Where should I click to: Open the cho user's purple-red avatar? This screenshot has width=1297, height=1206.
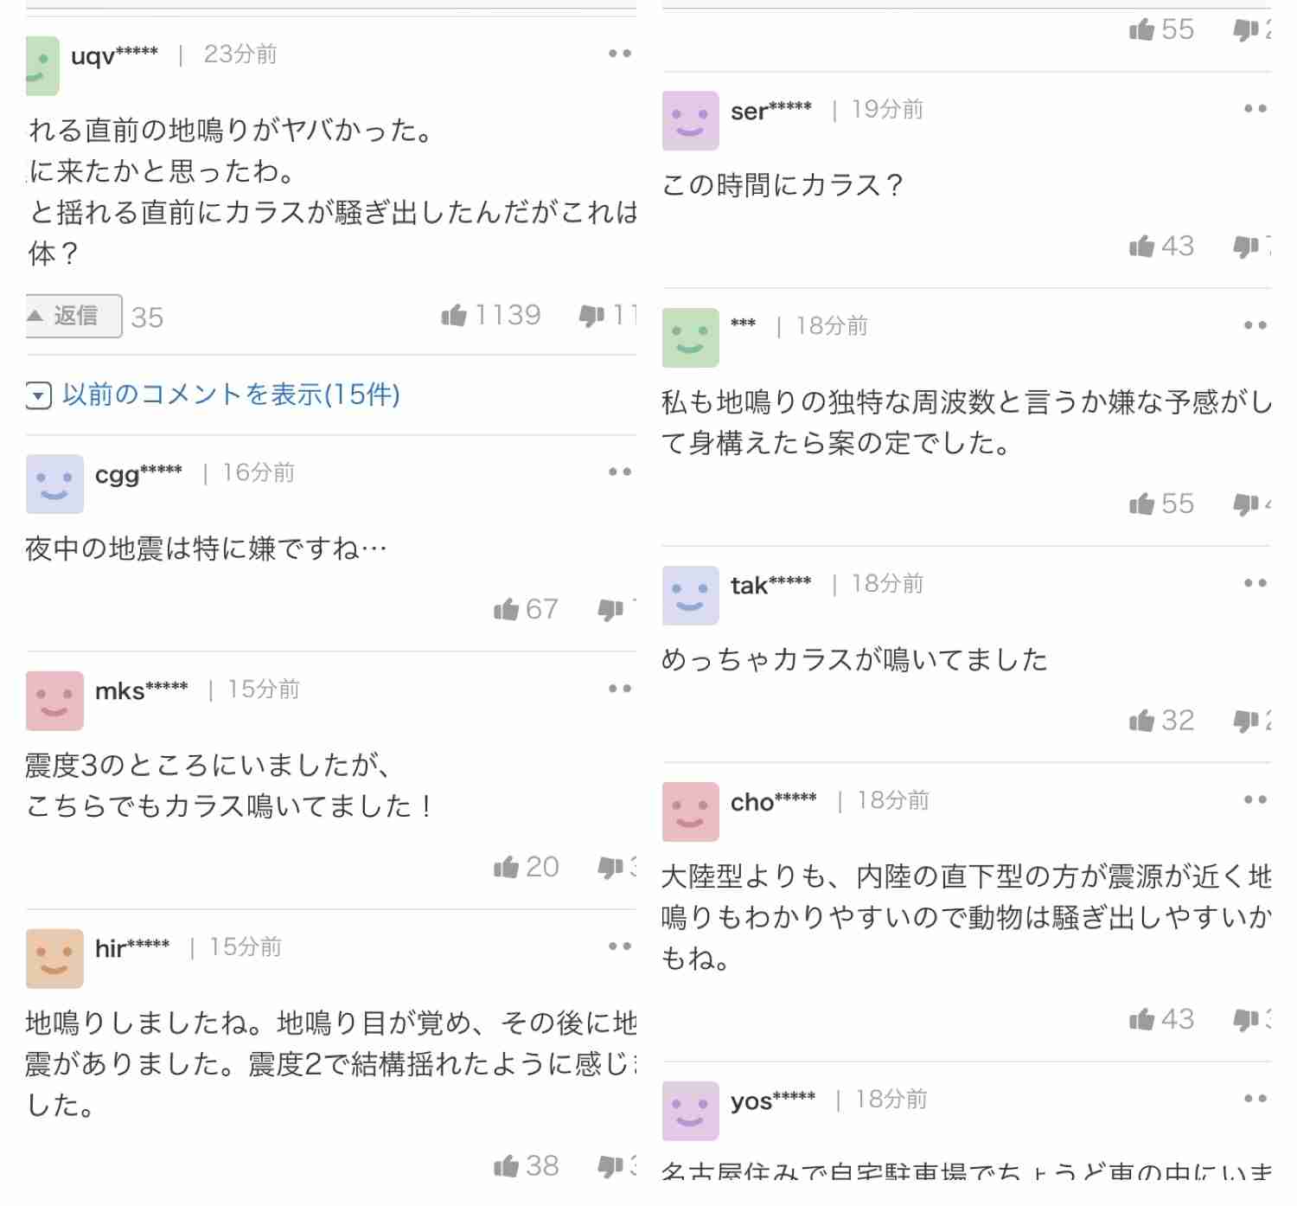(x=690, y=811)
